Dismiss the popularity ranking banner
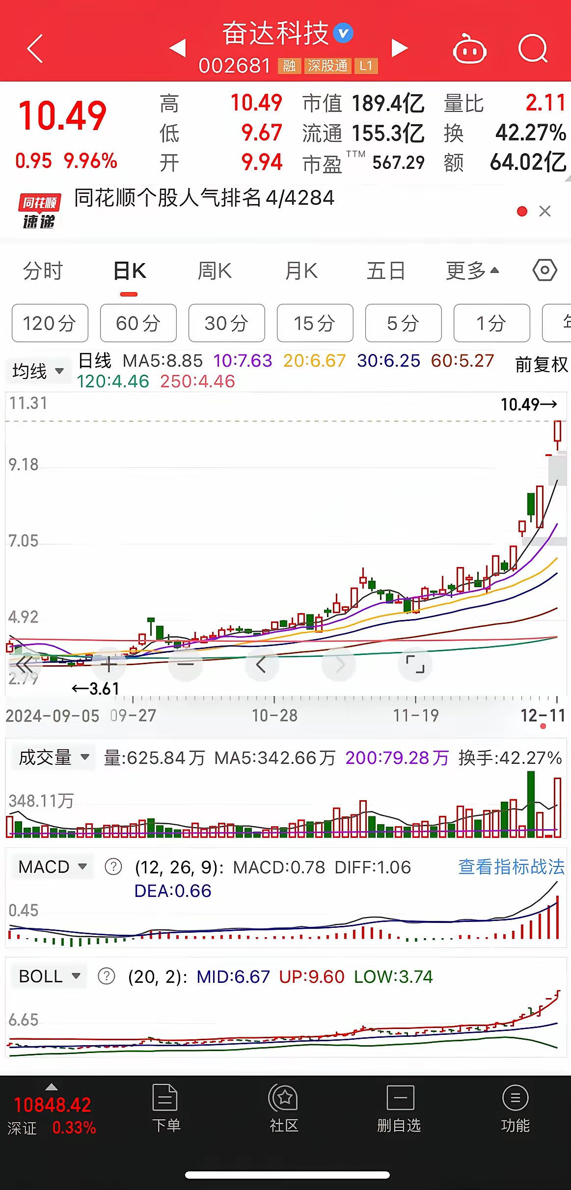This screenshot has width=571, height=1190. 545,211
